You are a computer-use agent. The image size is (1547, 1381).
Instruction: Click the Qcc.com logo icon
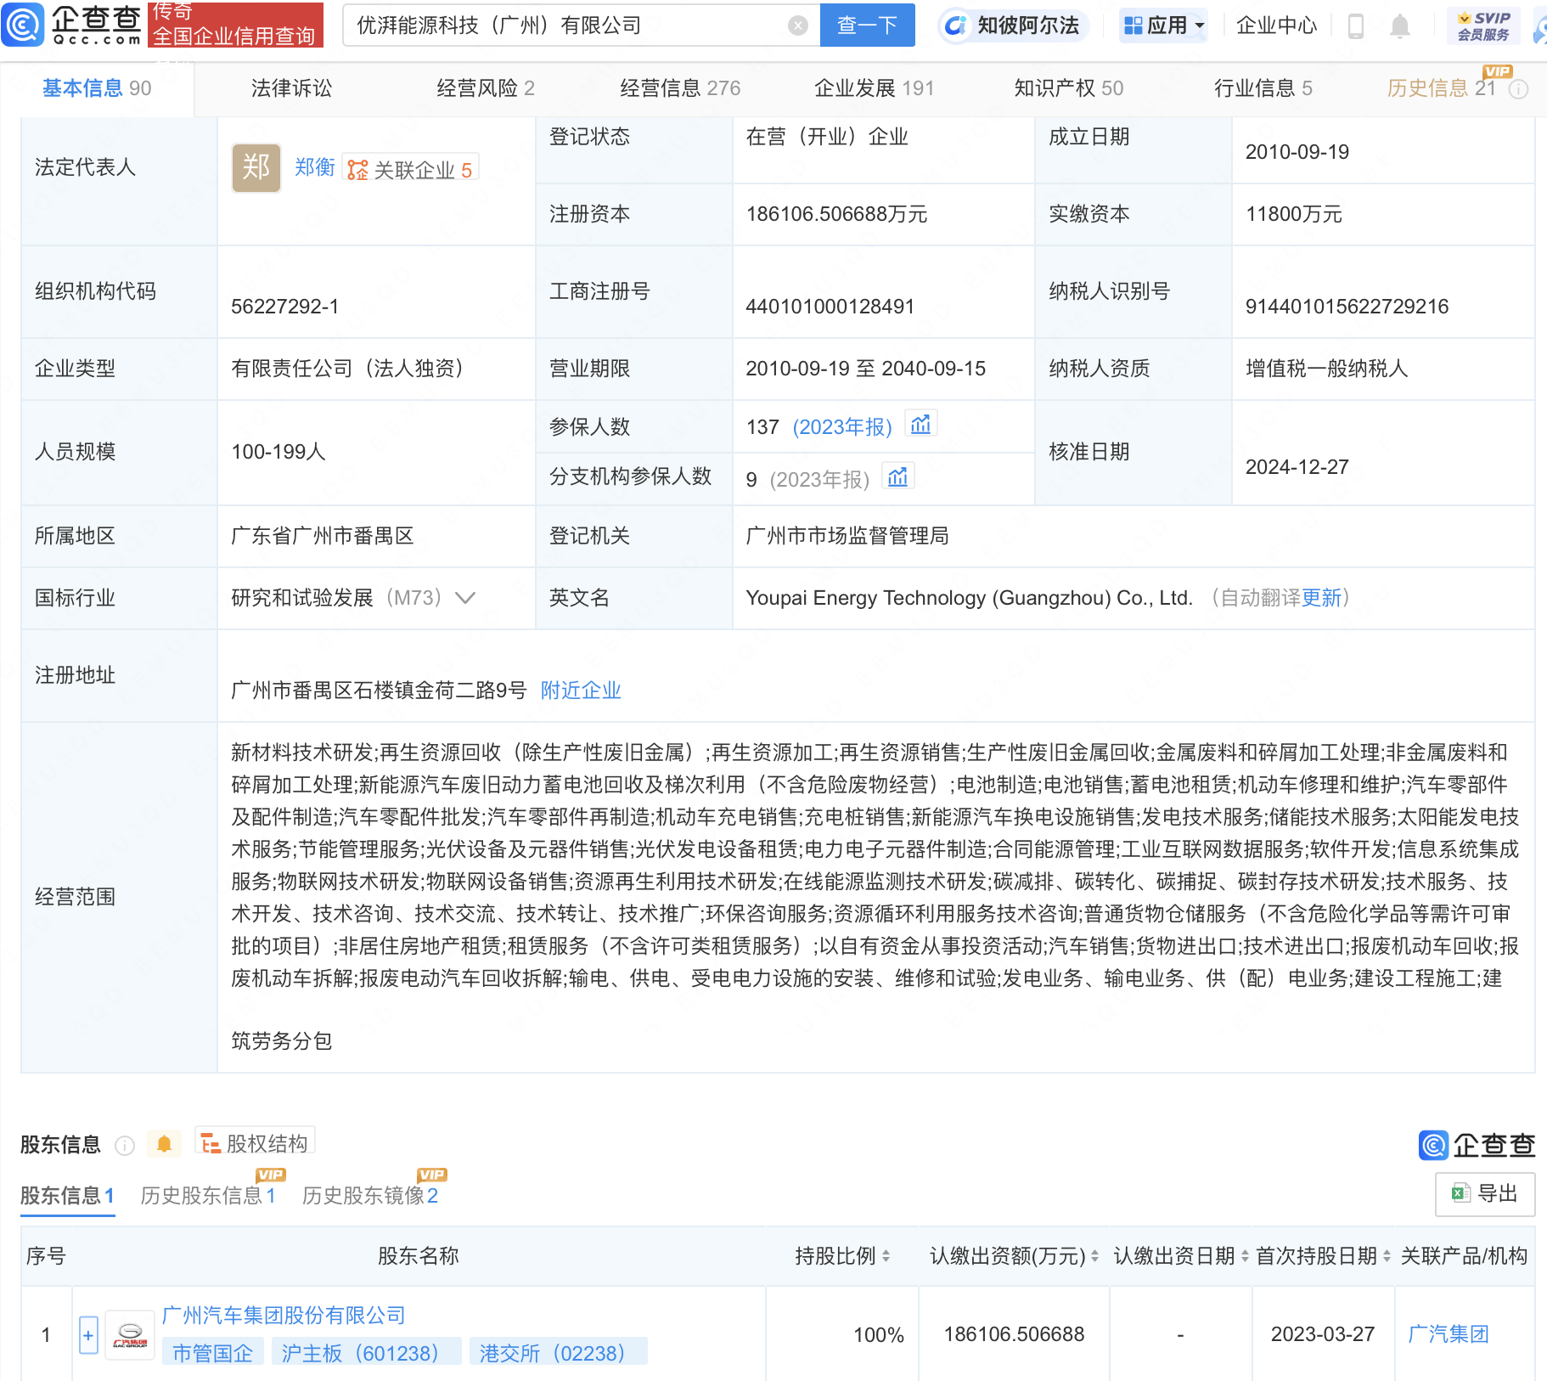pyautogui.click(x=23, y=25)
